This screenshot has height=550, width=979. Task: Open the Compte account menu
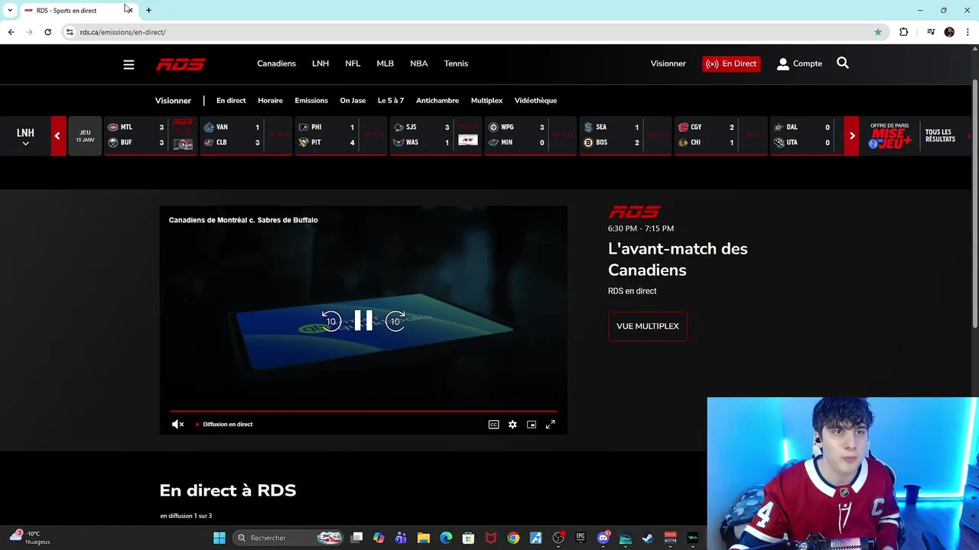(799, 64)
